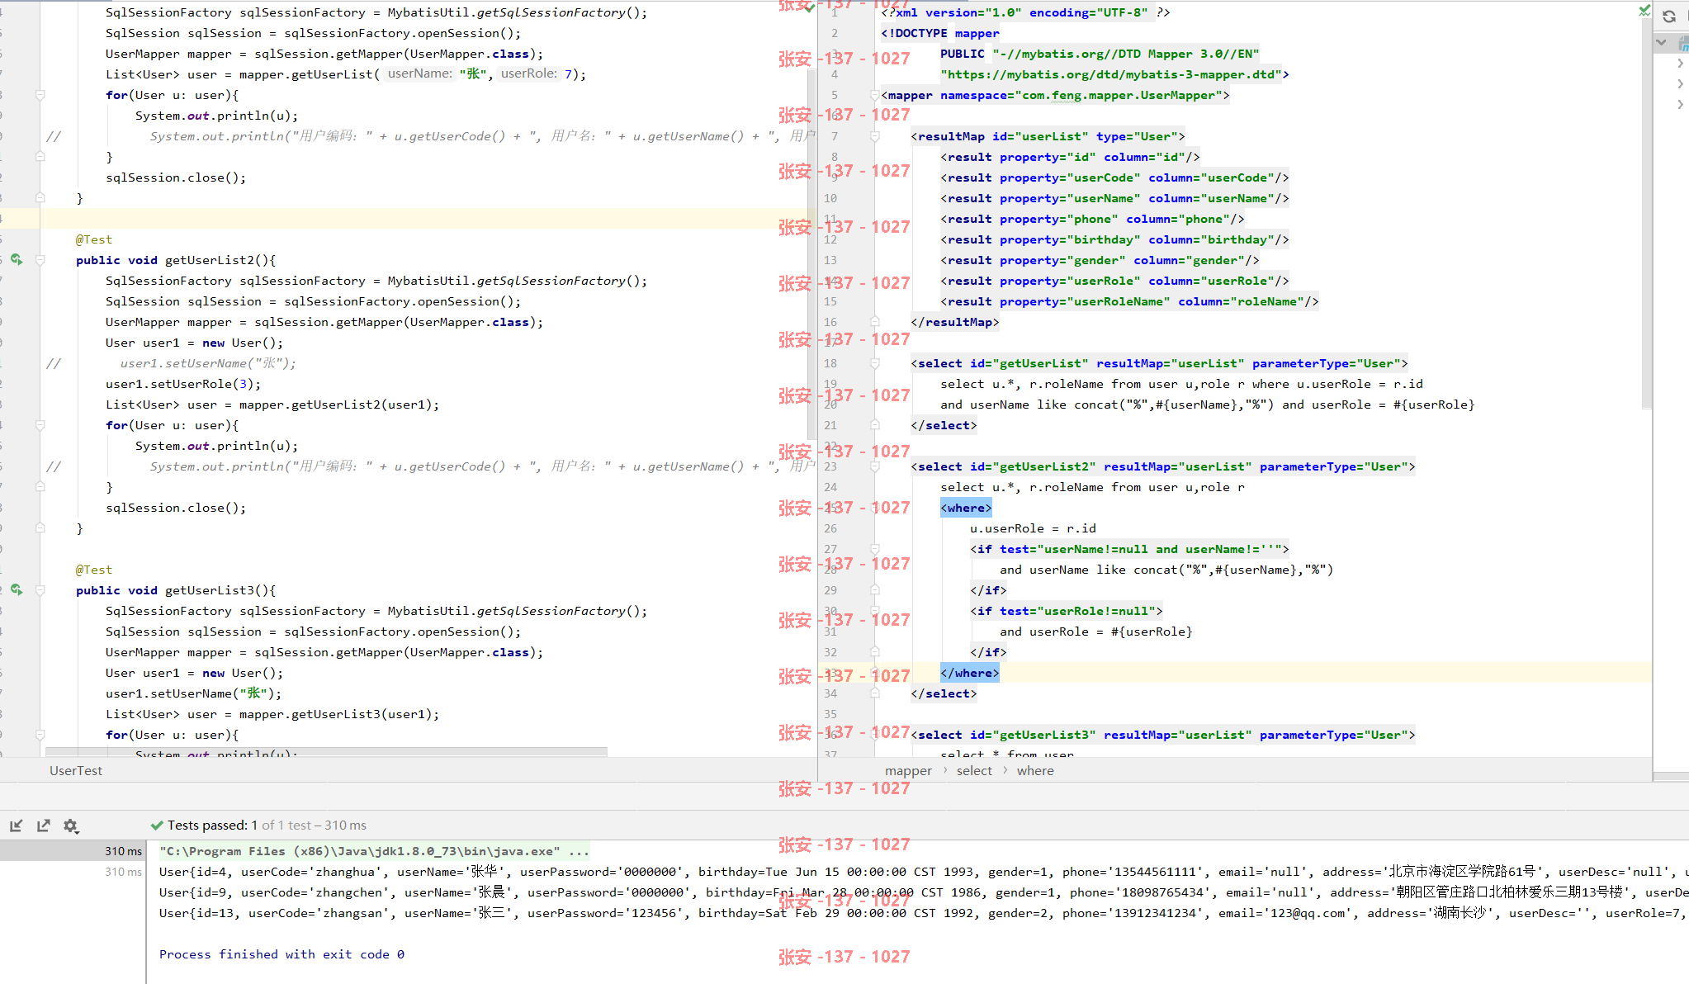Fold the mapper element on XML line 5
The image size is (1689, 984).
coord(875,95)
